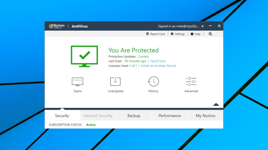268x150 pixels.
Task: Close the Norton AntiVirus window
Action: tap(219, 26)
